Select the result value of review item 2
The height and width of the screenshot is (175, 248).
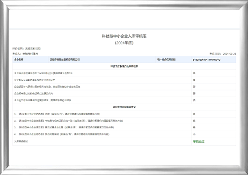tap(194, 121)
